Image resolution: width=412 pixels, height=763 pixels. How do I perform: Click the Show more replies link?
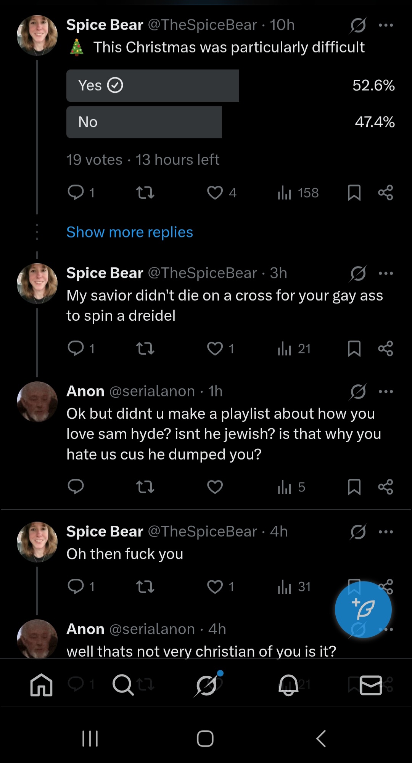coord(130,232)
